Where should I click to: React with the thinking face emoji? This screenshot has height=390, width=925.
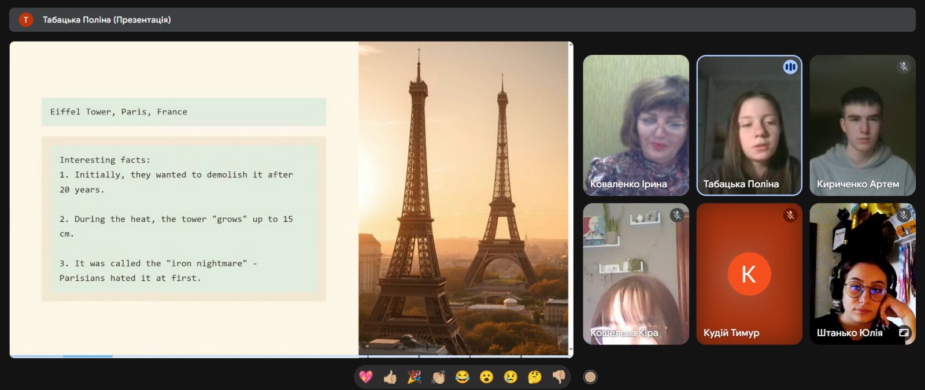click(x=535, y=377)
